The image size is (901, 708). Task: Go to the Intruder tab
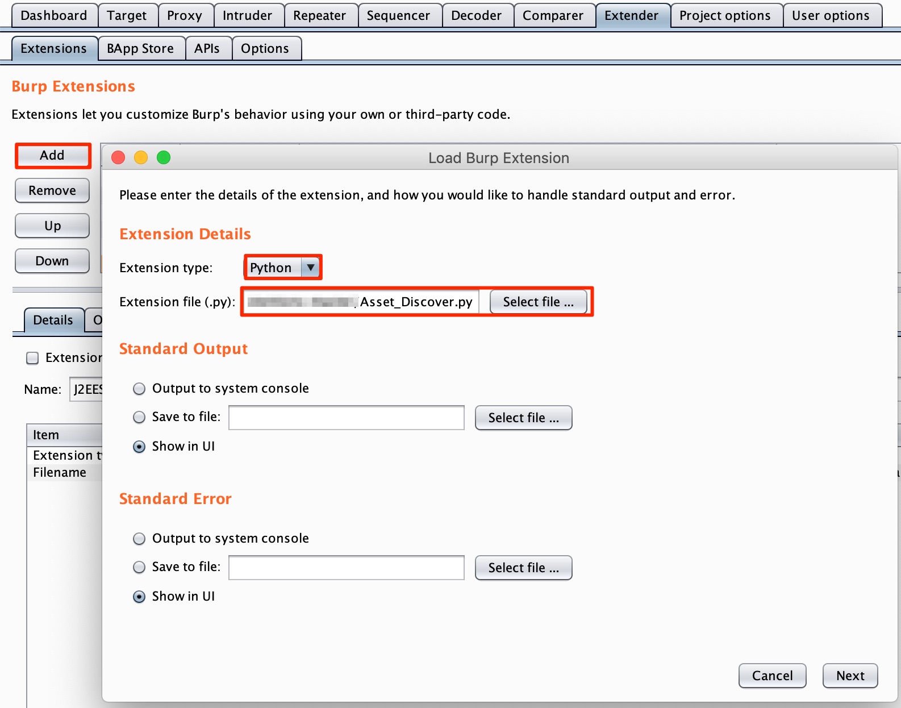click(247, 15)
